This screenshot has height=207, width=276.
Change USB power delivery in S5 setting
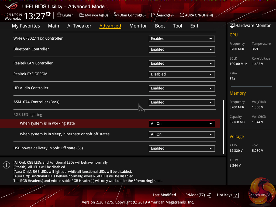(182, 149)
